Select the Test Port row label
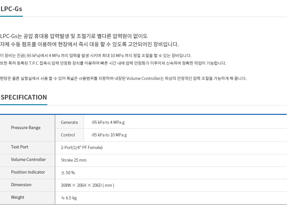The width and height of the screenshot is (287, 219). [20, 147]
